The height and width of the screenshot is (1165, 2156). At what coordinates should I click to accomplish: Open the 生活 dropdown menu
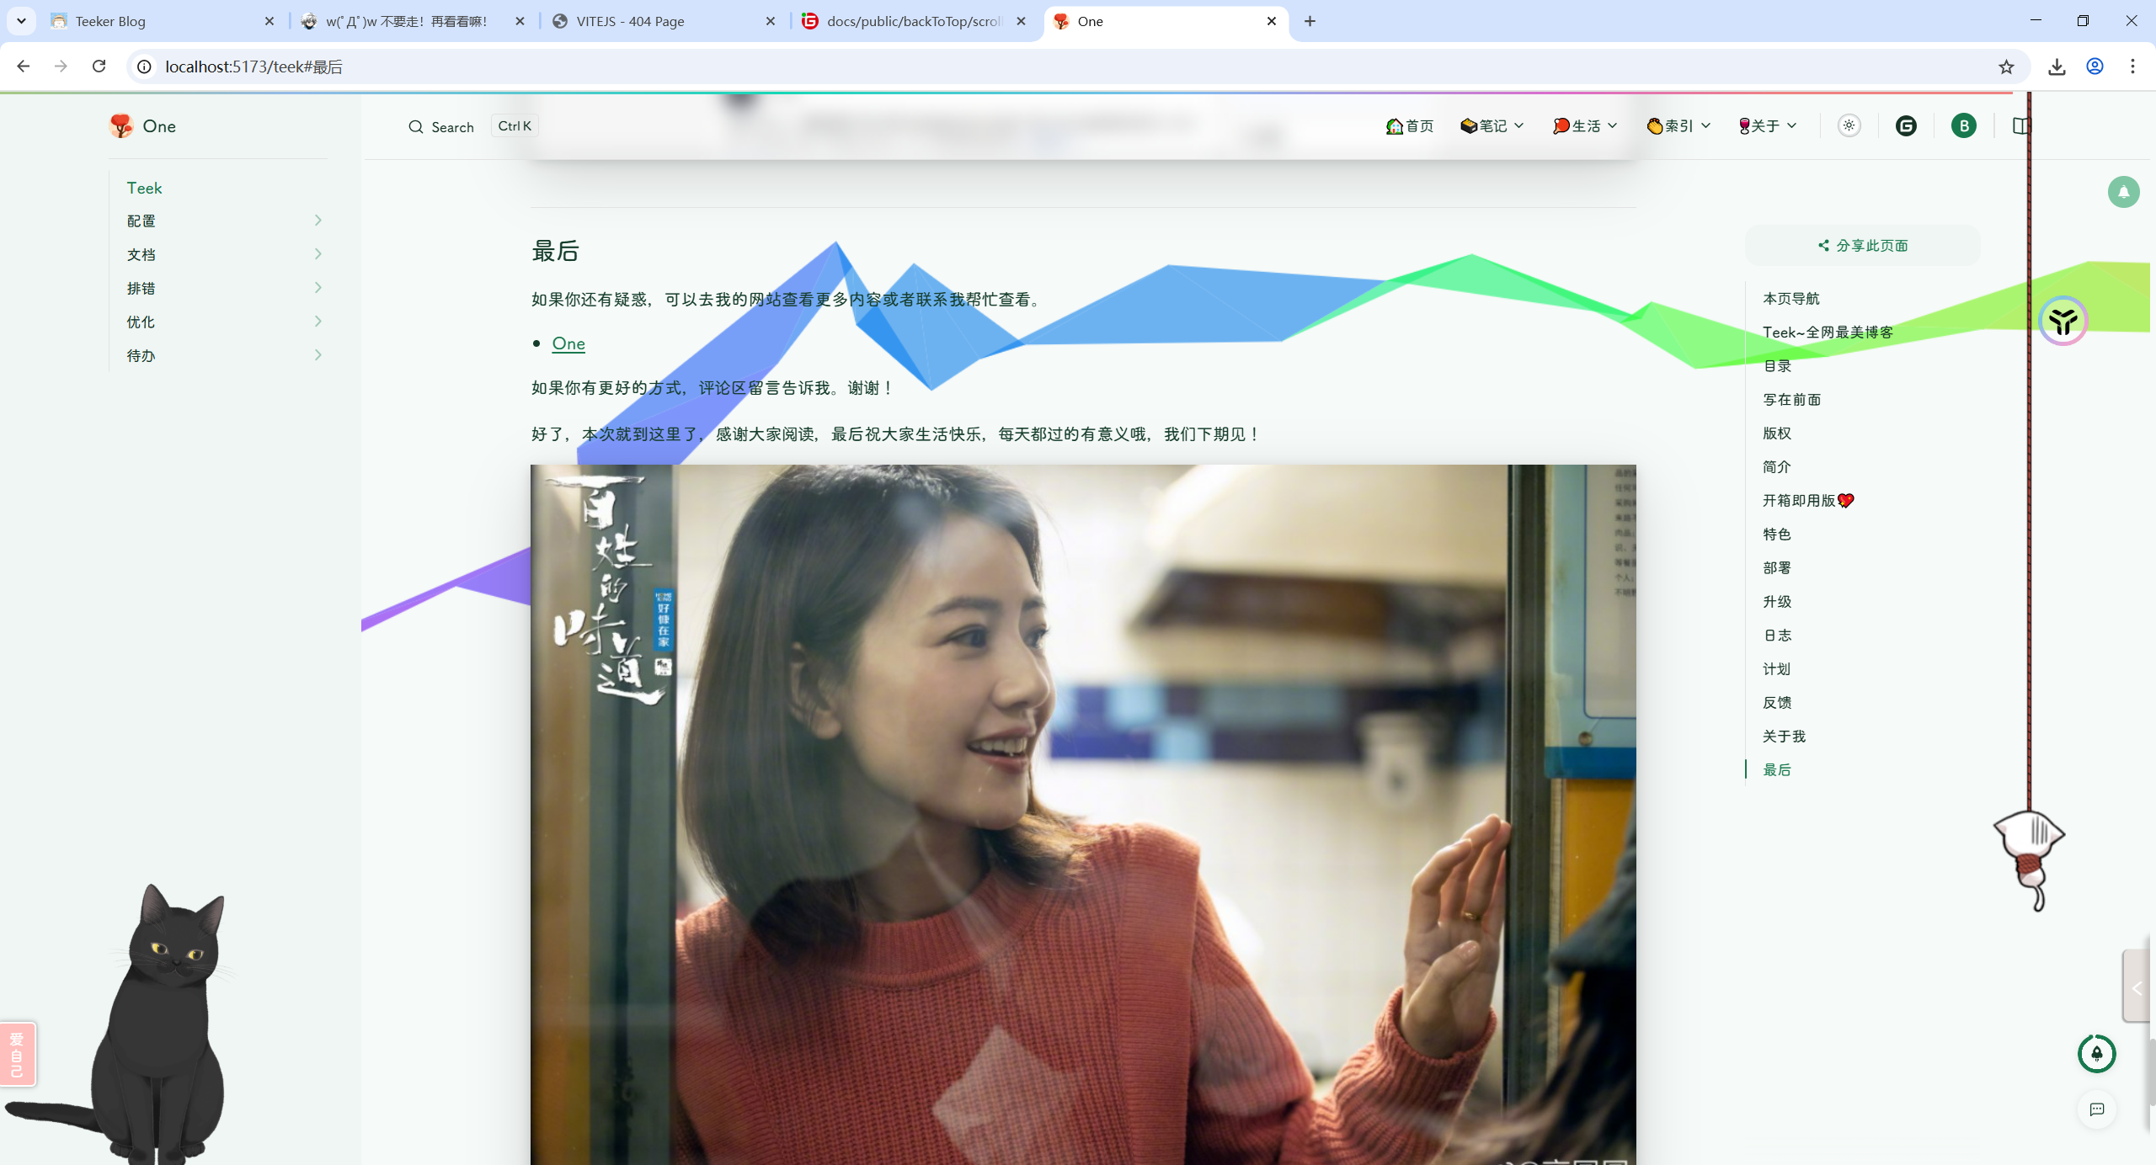1585,126
